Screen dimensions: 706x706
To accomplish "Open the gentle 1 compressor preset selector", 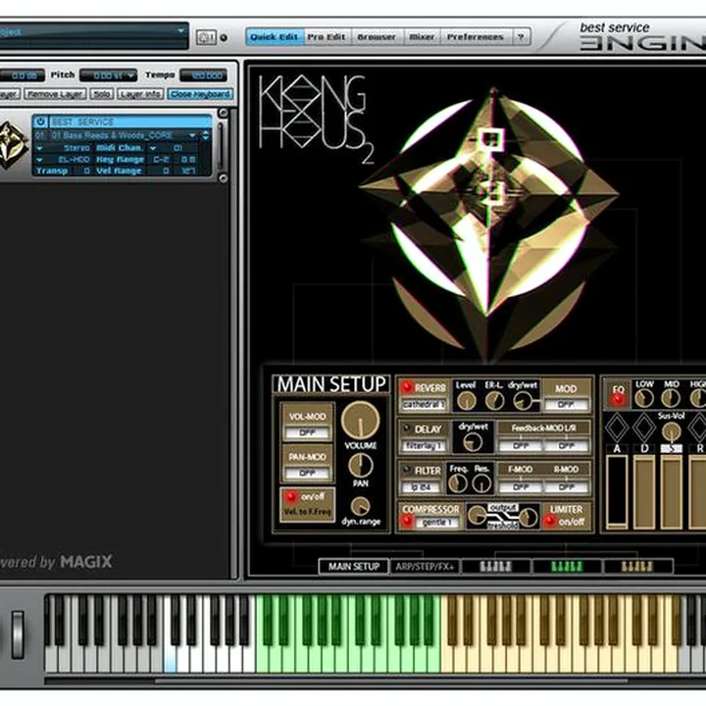I will [436, 523].
